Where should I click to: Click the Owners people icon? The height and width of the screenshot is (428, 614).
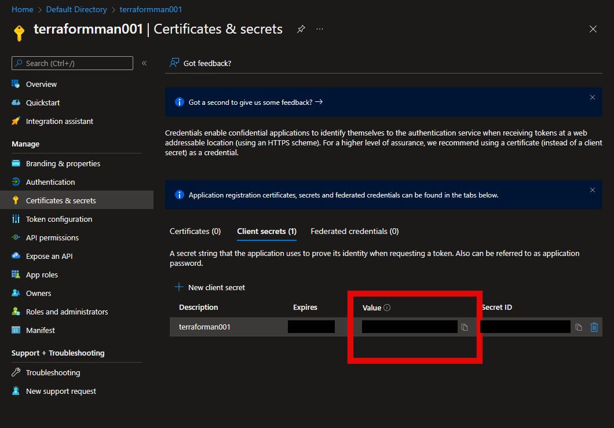tap(16, 293)
